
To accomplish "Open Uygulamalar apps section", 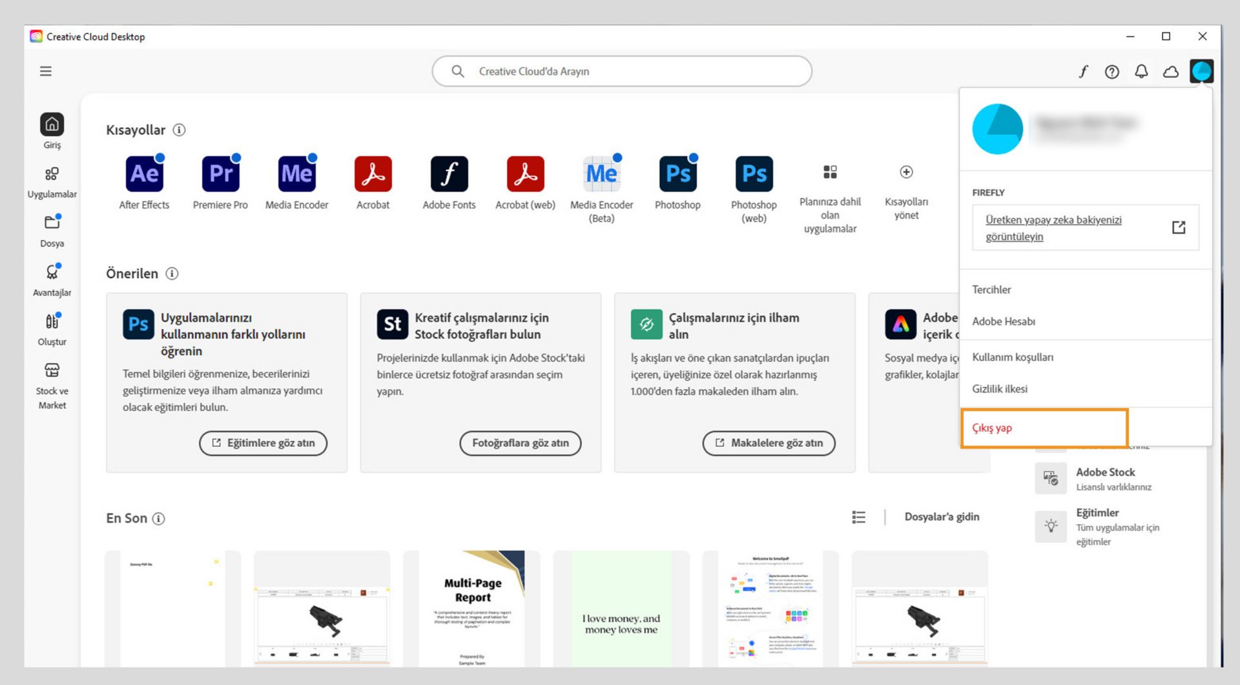I will point(52,183).
